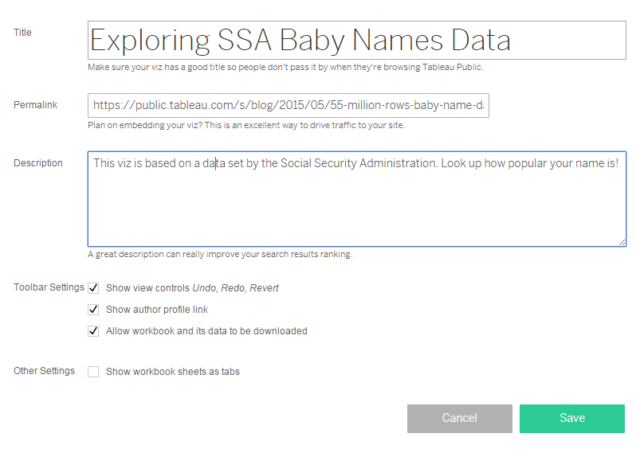Click the Other Settings label

pyautogui.click(x=45, y=371)
